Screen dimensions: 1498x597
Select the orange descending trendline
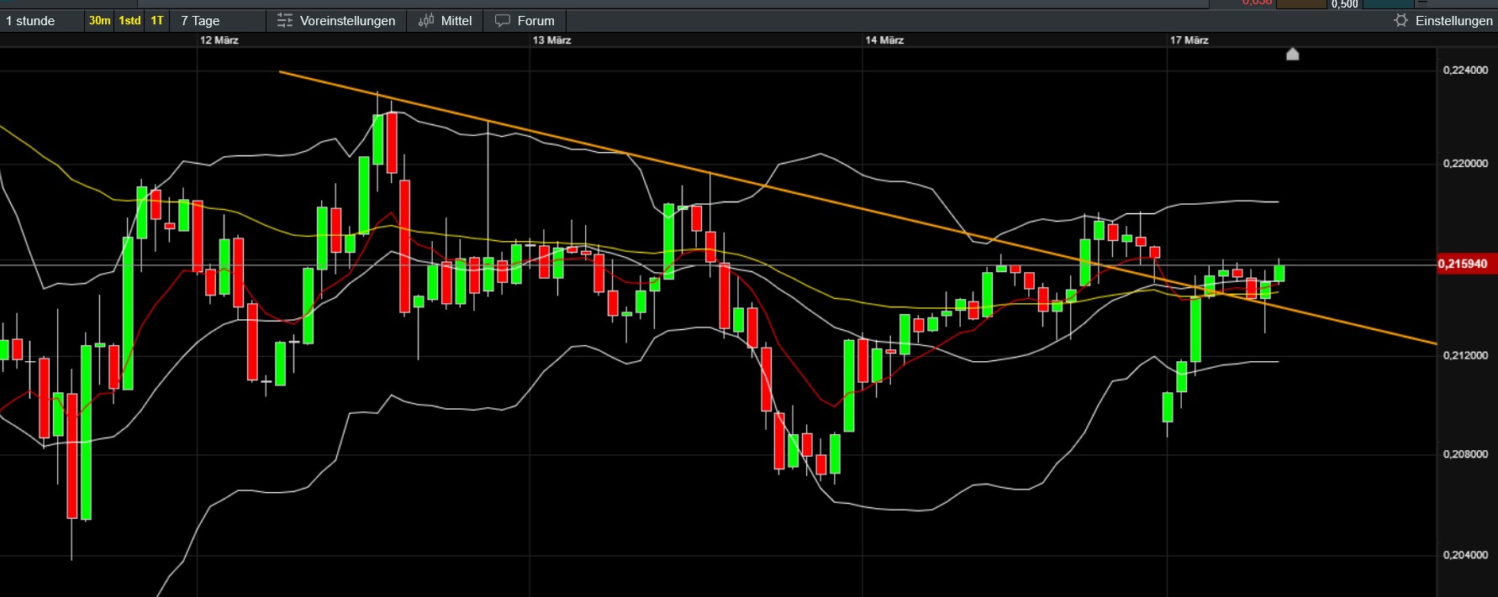[857, 207]
